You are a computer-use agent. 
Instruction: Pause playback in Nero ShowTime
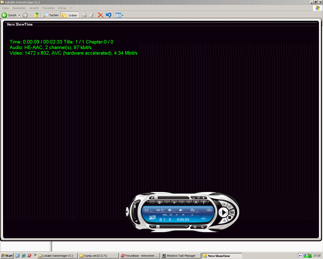point(232,212)
